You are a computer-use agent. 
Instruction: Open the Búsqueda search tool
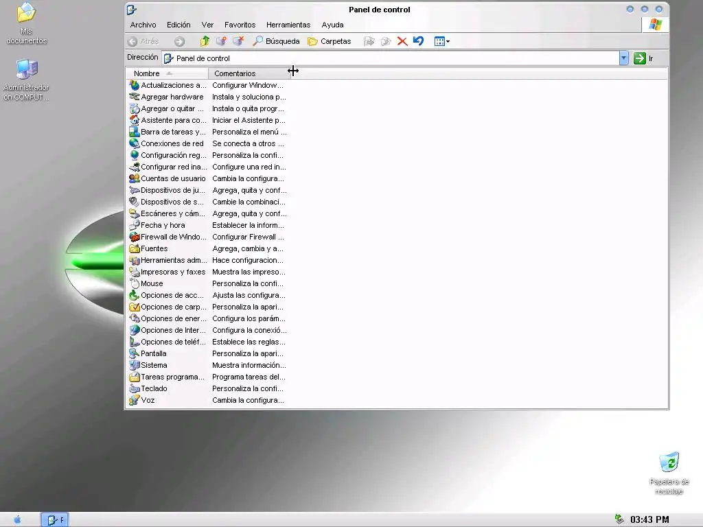276,41
